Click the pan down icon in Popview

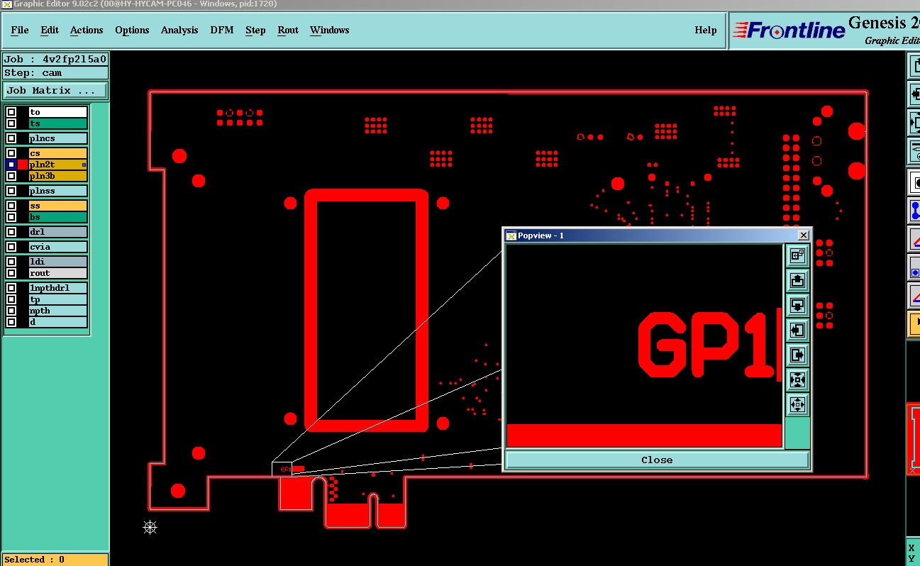click(x=797, y=306)
